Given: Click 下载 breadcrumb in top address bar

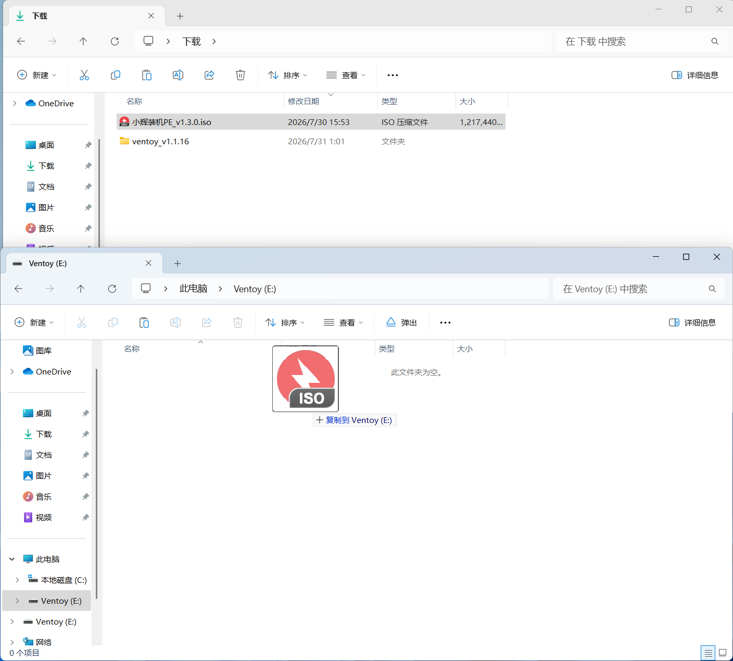Looking at the screenshot, I should coord(192,41).
